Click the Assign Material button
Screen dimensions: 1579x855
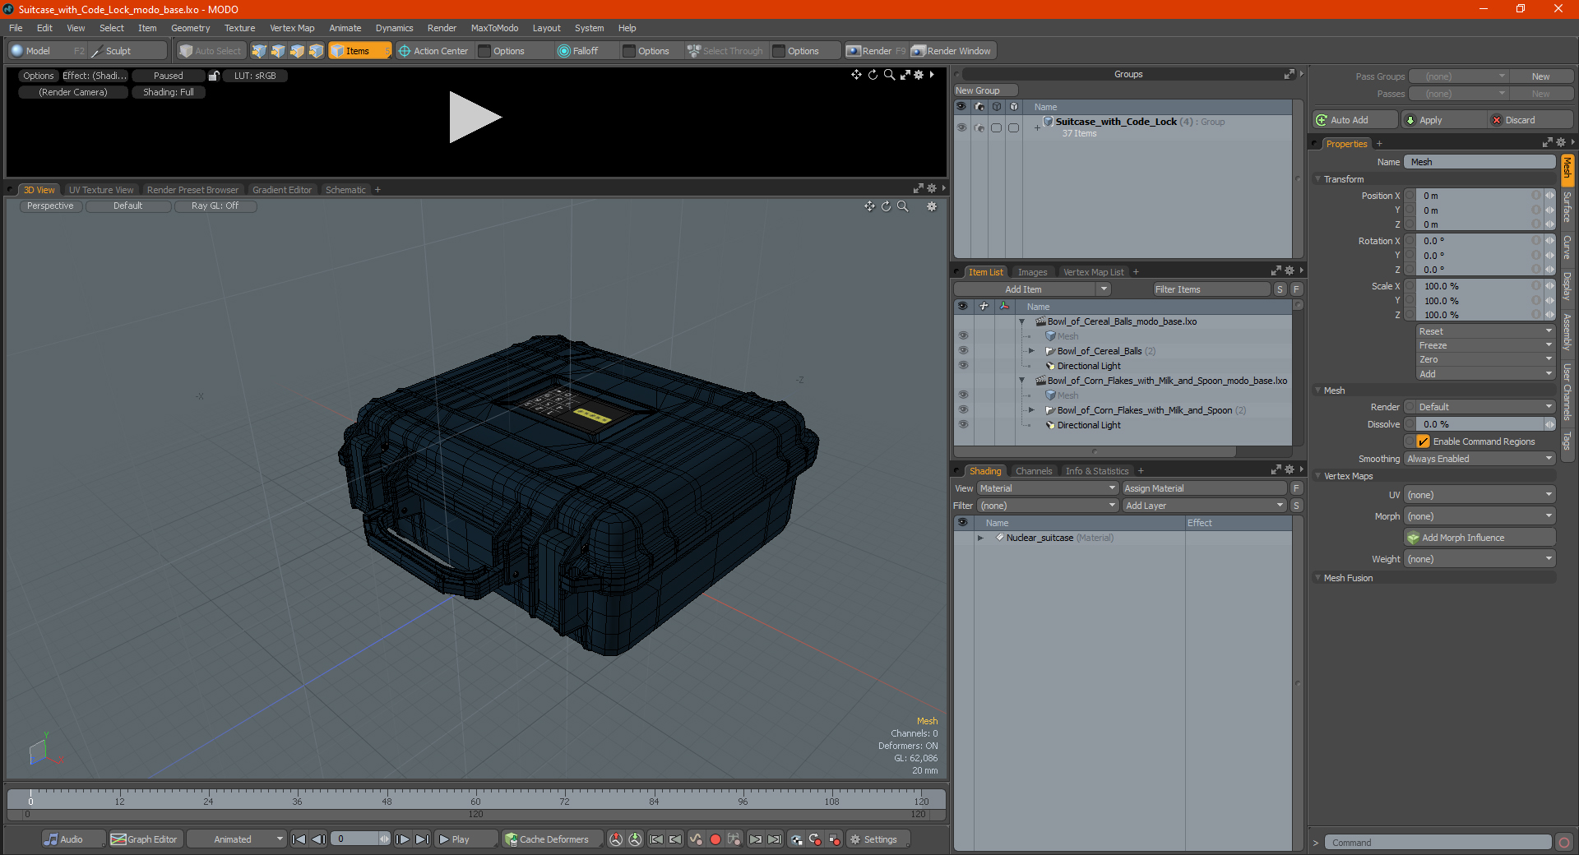1204,488
